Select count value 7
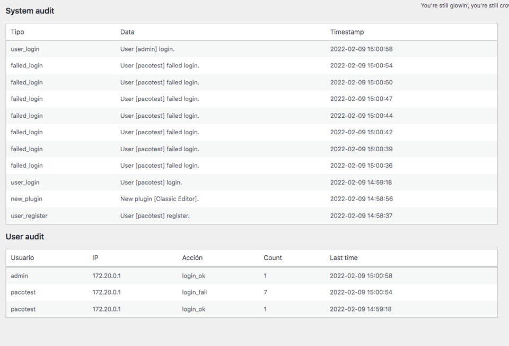This screenshot has width=509, height=346. (x=266, y=292)
